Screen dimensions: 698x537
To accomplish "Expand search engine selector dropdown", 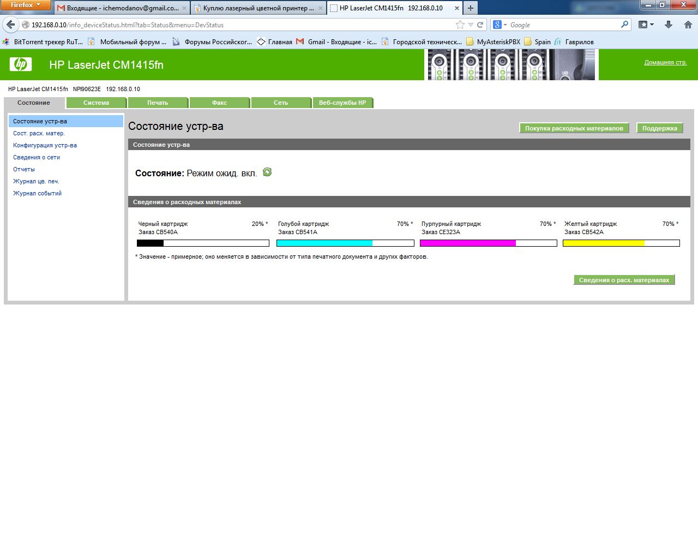I will coord(500,25).
